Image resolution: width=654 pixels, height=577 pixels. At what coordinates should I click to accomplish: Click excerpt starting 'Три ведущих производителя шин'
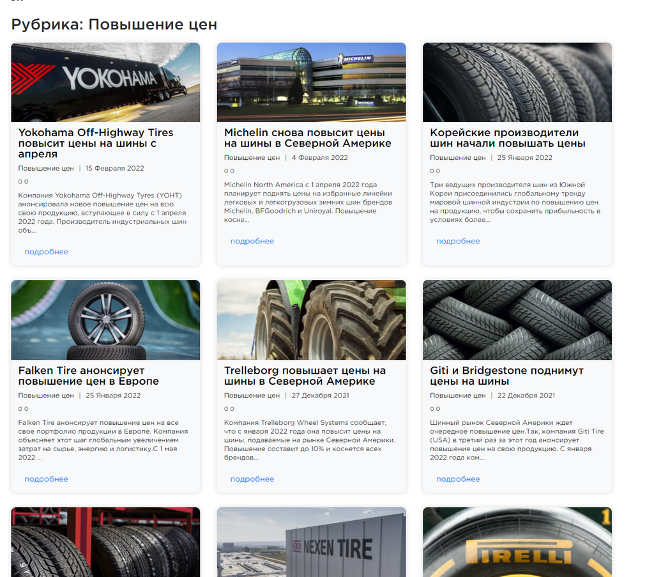[x=515, y=202]
